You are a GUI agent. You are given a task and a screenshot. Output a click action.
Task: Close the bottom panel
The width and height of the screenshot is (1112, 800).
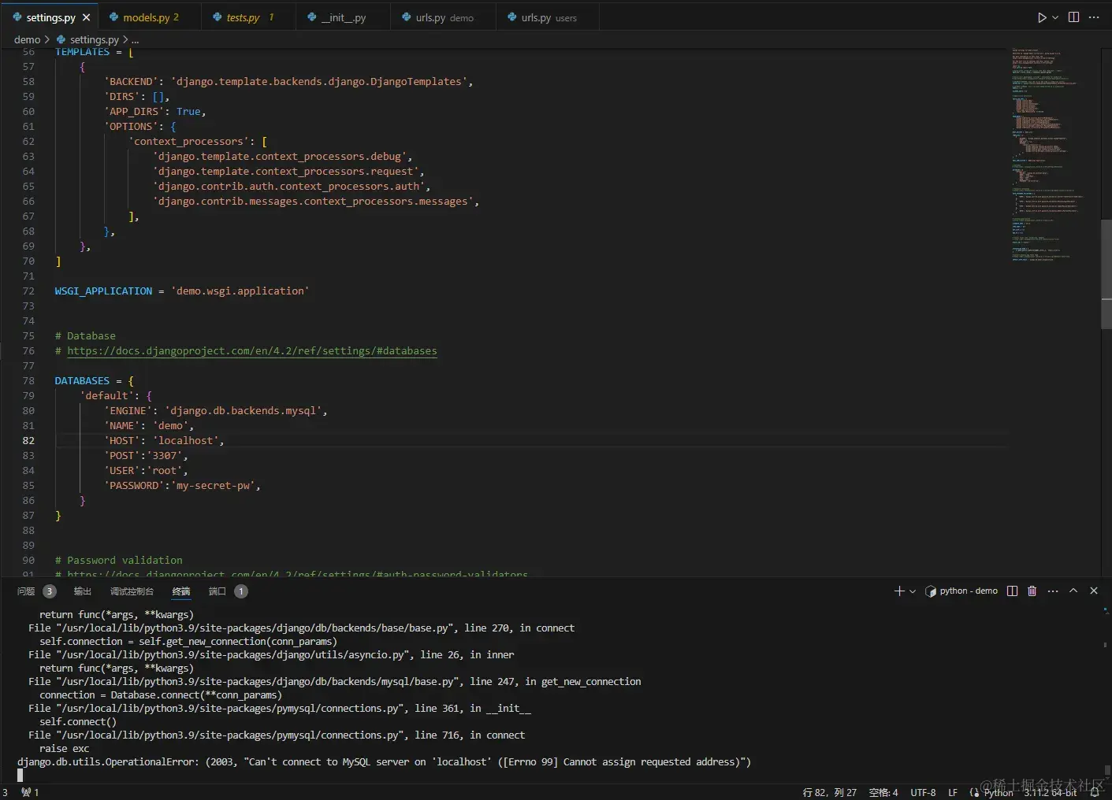pos(1094,591)
